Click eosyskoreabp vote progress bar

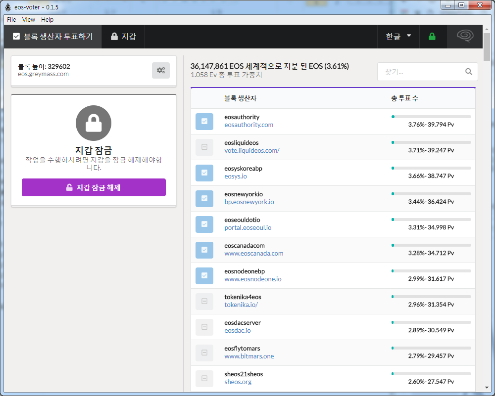431,168
